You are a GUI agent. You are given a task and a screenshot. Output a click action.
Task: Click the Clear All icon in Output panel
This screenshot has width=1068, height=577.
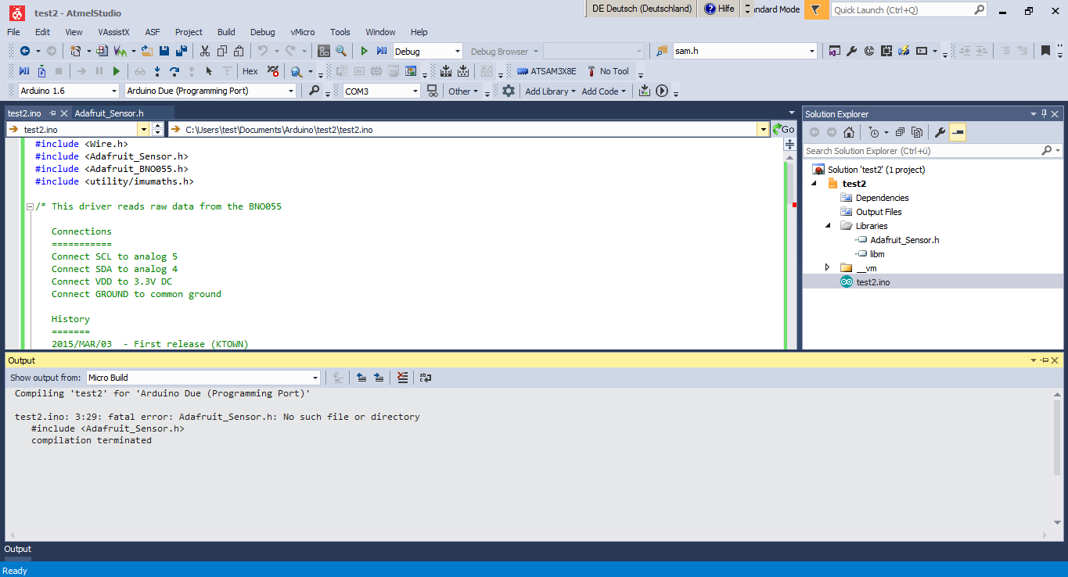[402, 378]
